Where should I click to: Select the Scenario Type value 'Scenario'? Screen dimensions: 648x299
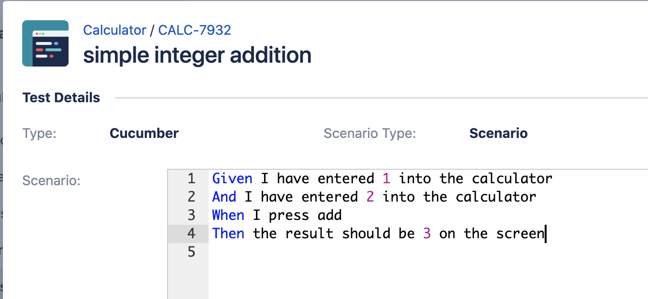[498, 133]
